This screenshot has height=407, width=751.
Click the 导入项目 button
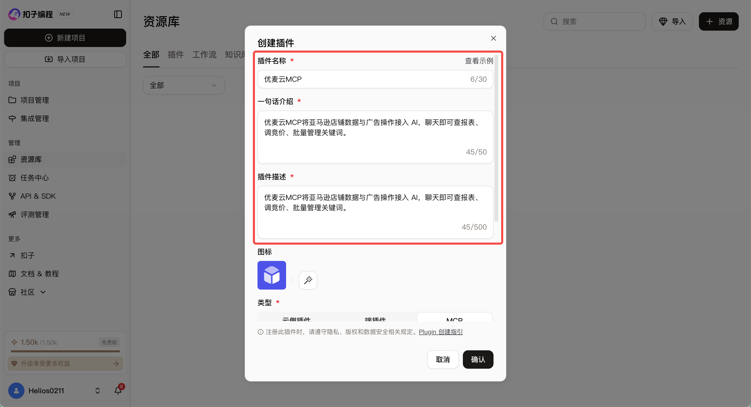click(x=65, y=59)
